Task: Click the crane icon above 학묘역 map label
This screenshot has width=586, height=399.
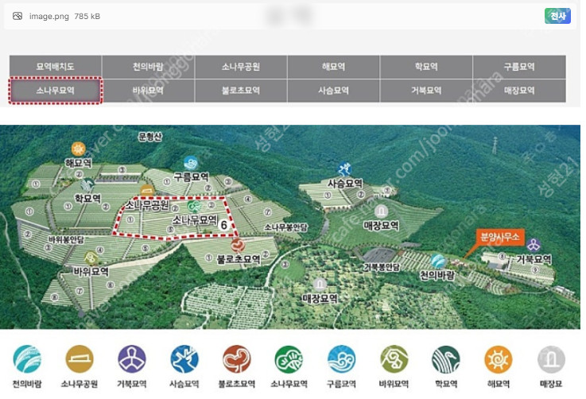Action: 88,184
